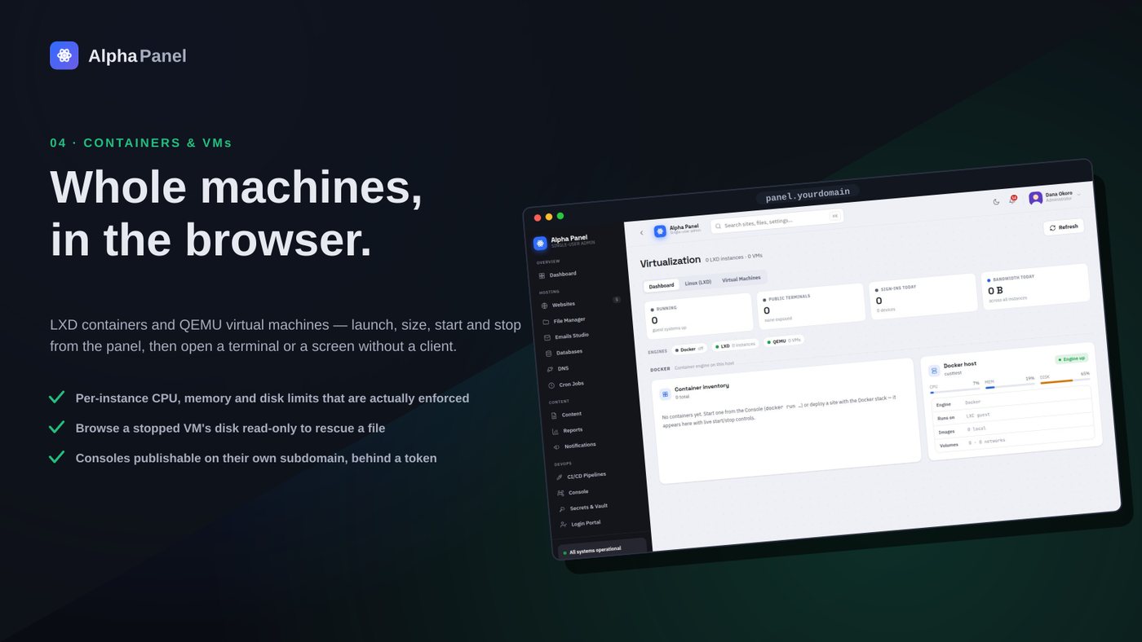Switch to the Linux (LXD) tab
This screenshot has height=642, width=1142.
click(x=697, y=283)
